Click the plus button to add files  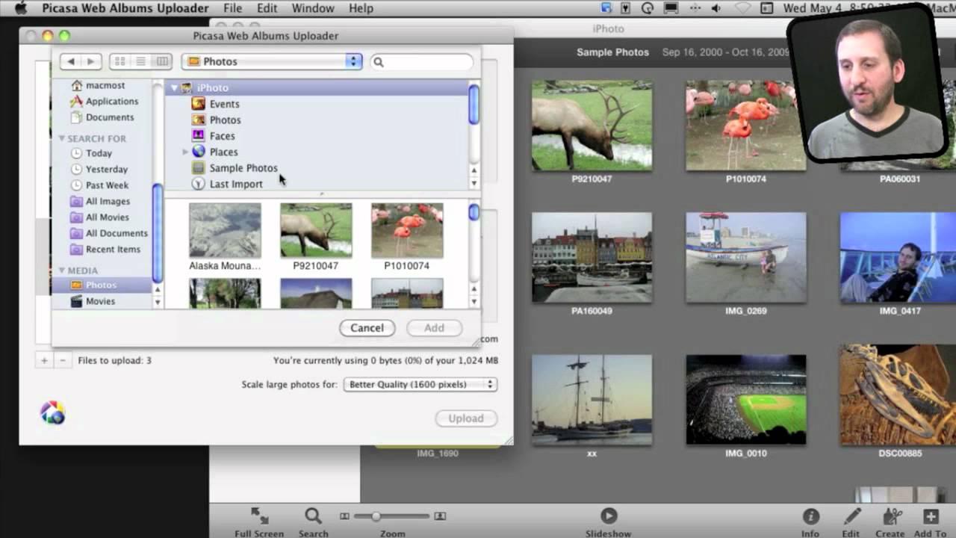click(44, 361)
